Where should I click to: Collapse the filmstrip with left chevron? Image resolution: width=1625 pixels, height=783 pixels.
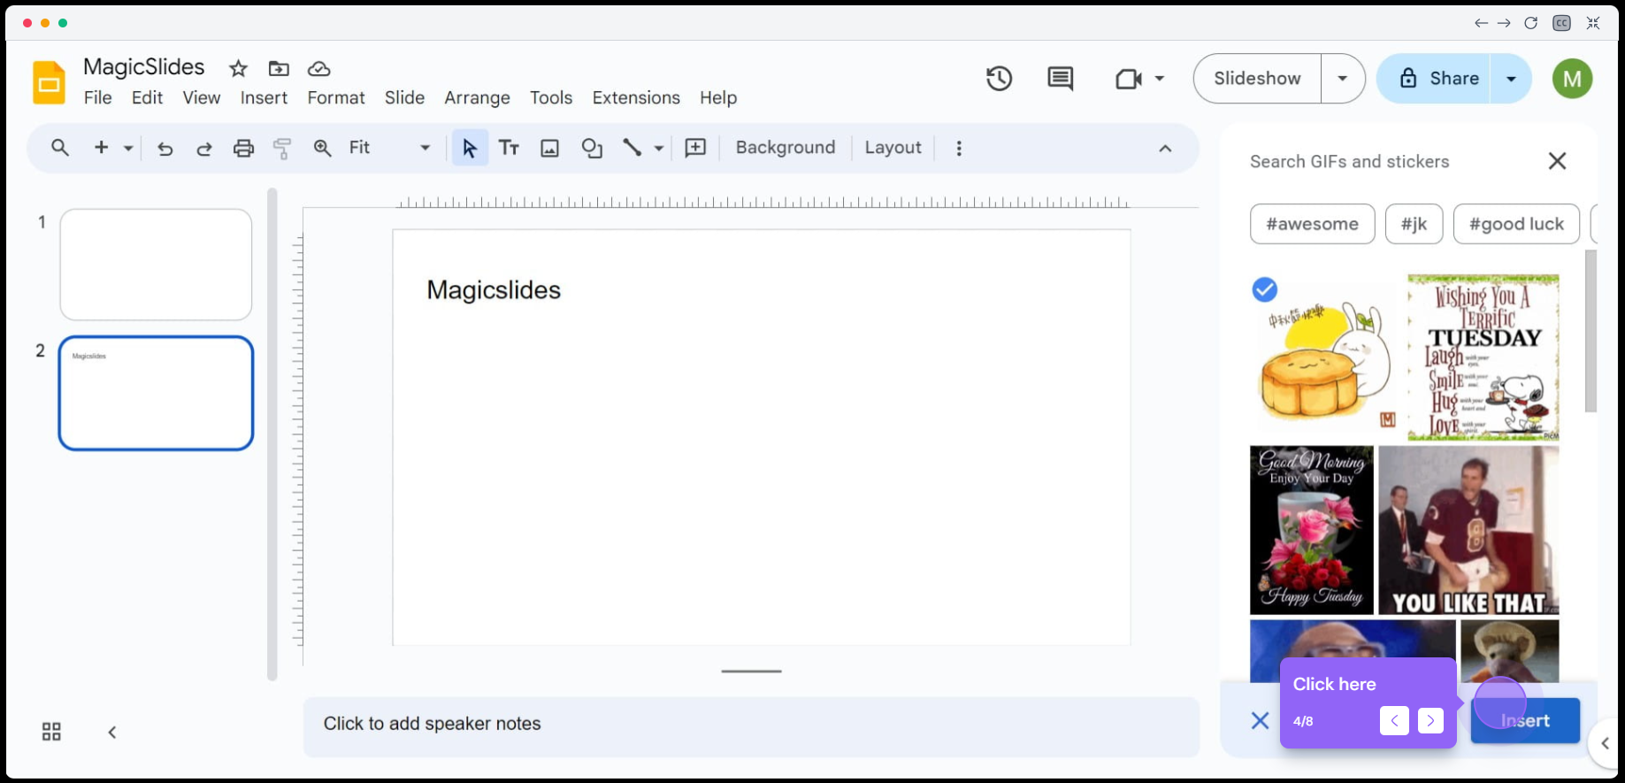[x=112, y=733]
